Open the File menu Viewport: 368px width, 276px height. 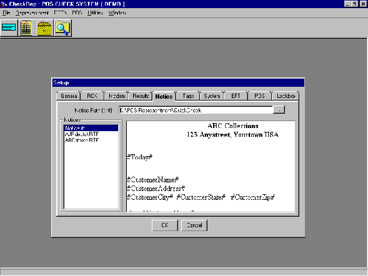click(6, 12)
